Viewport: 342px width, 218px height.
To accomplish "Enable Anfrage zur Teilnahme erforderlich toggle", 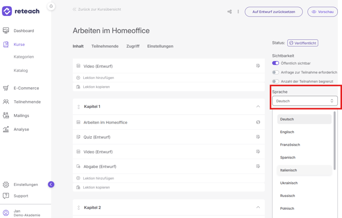I will coord(275,72).
